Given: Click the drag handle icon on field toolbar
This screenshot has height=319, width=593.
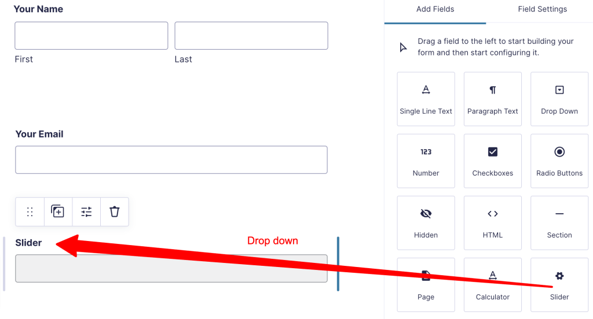Looking at the screenshot, I should pos(30,212).
